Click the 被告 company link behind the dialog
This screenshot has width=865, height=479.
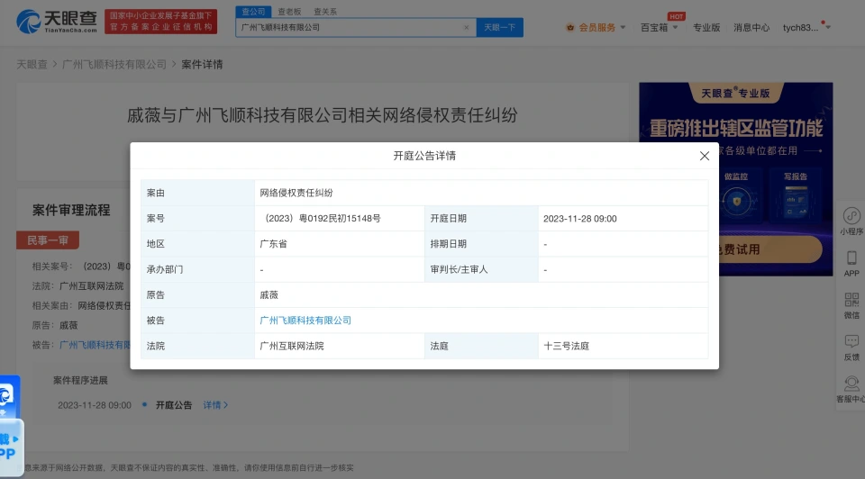tap(95, 345)
